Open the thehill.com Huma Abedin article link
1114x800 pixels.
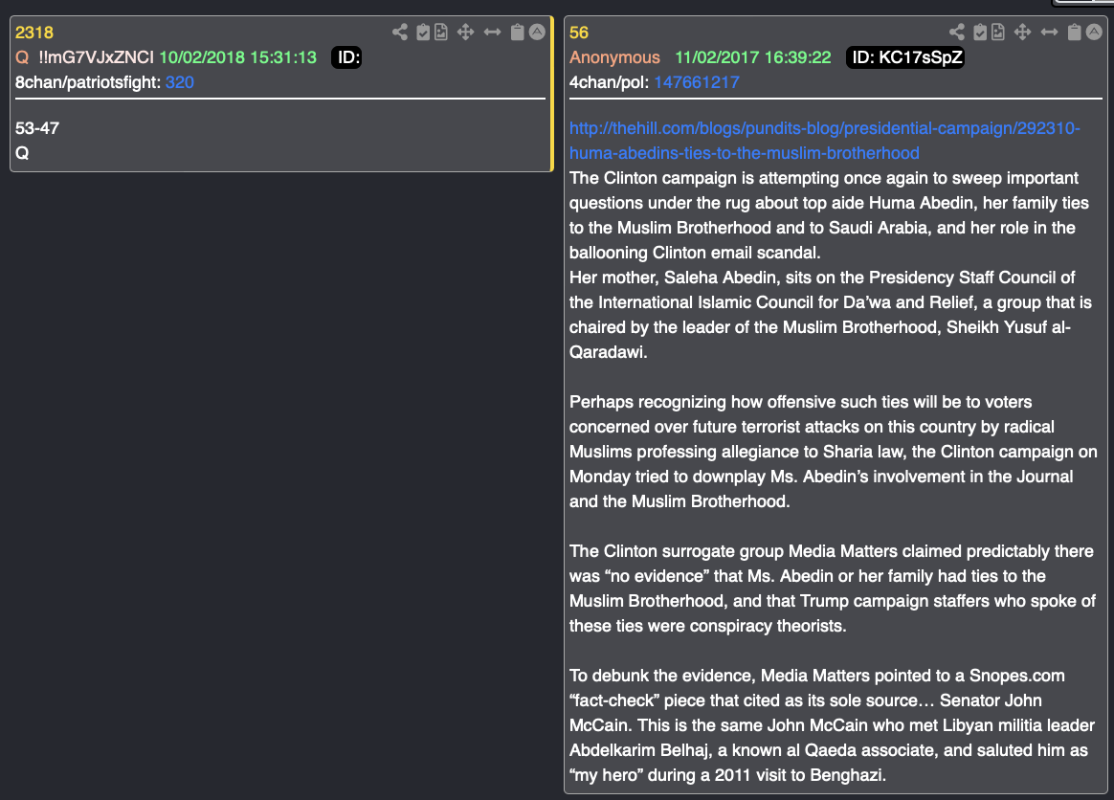point(824,141)
